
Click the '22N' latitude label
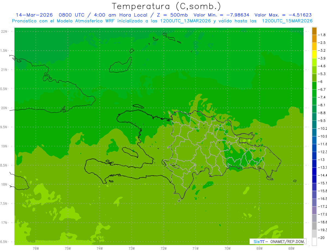point(4,32)
